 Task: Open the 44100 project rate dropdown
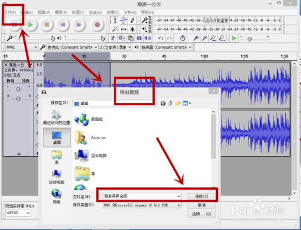click(x=17, y=213)
